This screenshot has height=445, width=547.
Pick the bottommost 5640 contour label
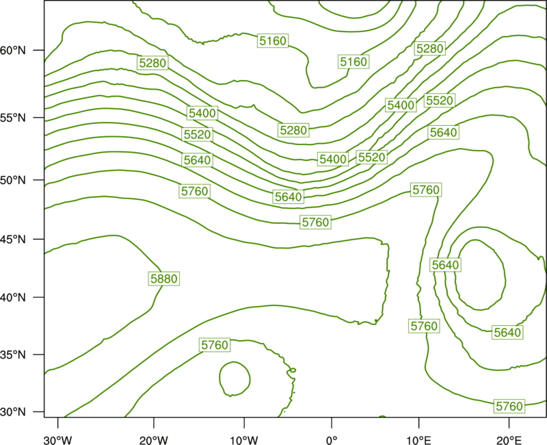(x=507, y=332)
